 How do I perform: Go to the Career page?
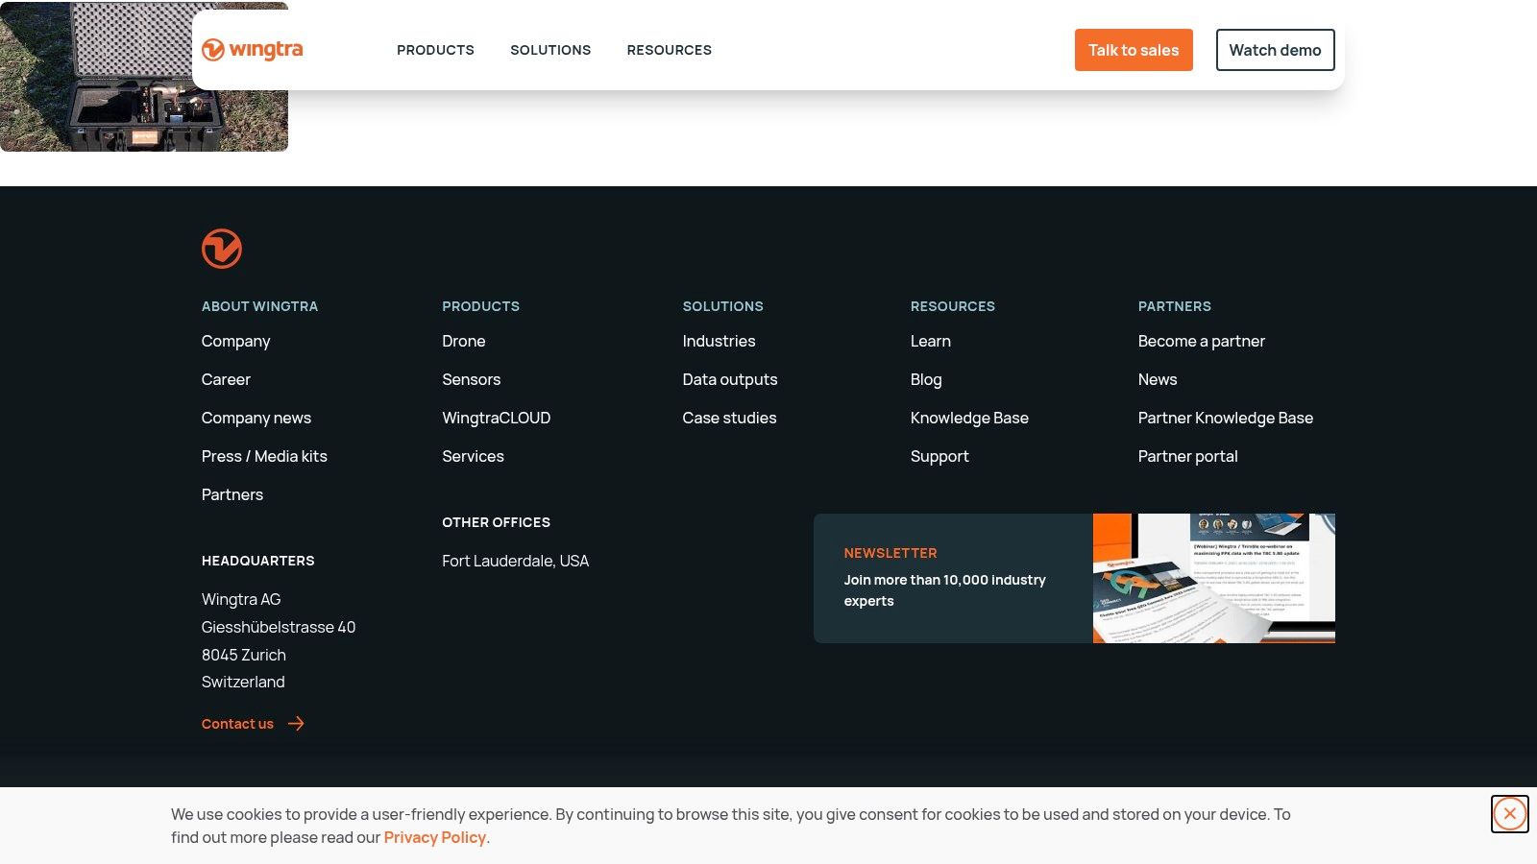(226, 379)
